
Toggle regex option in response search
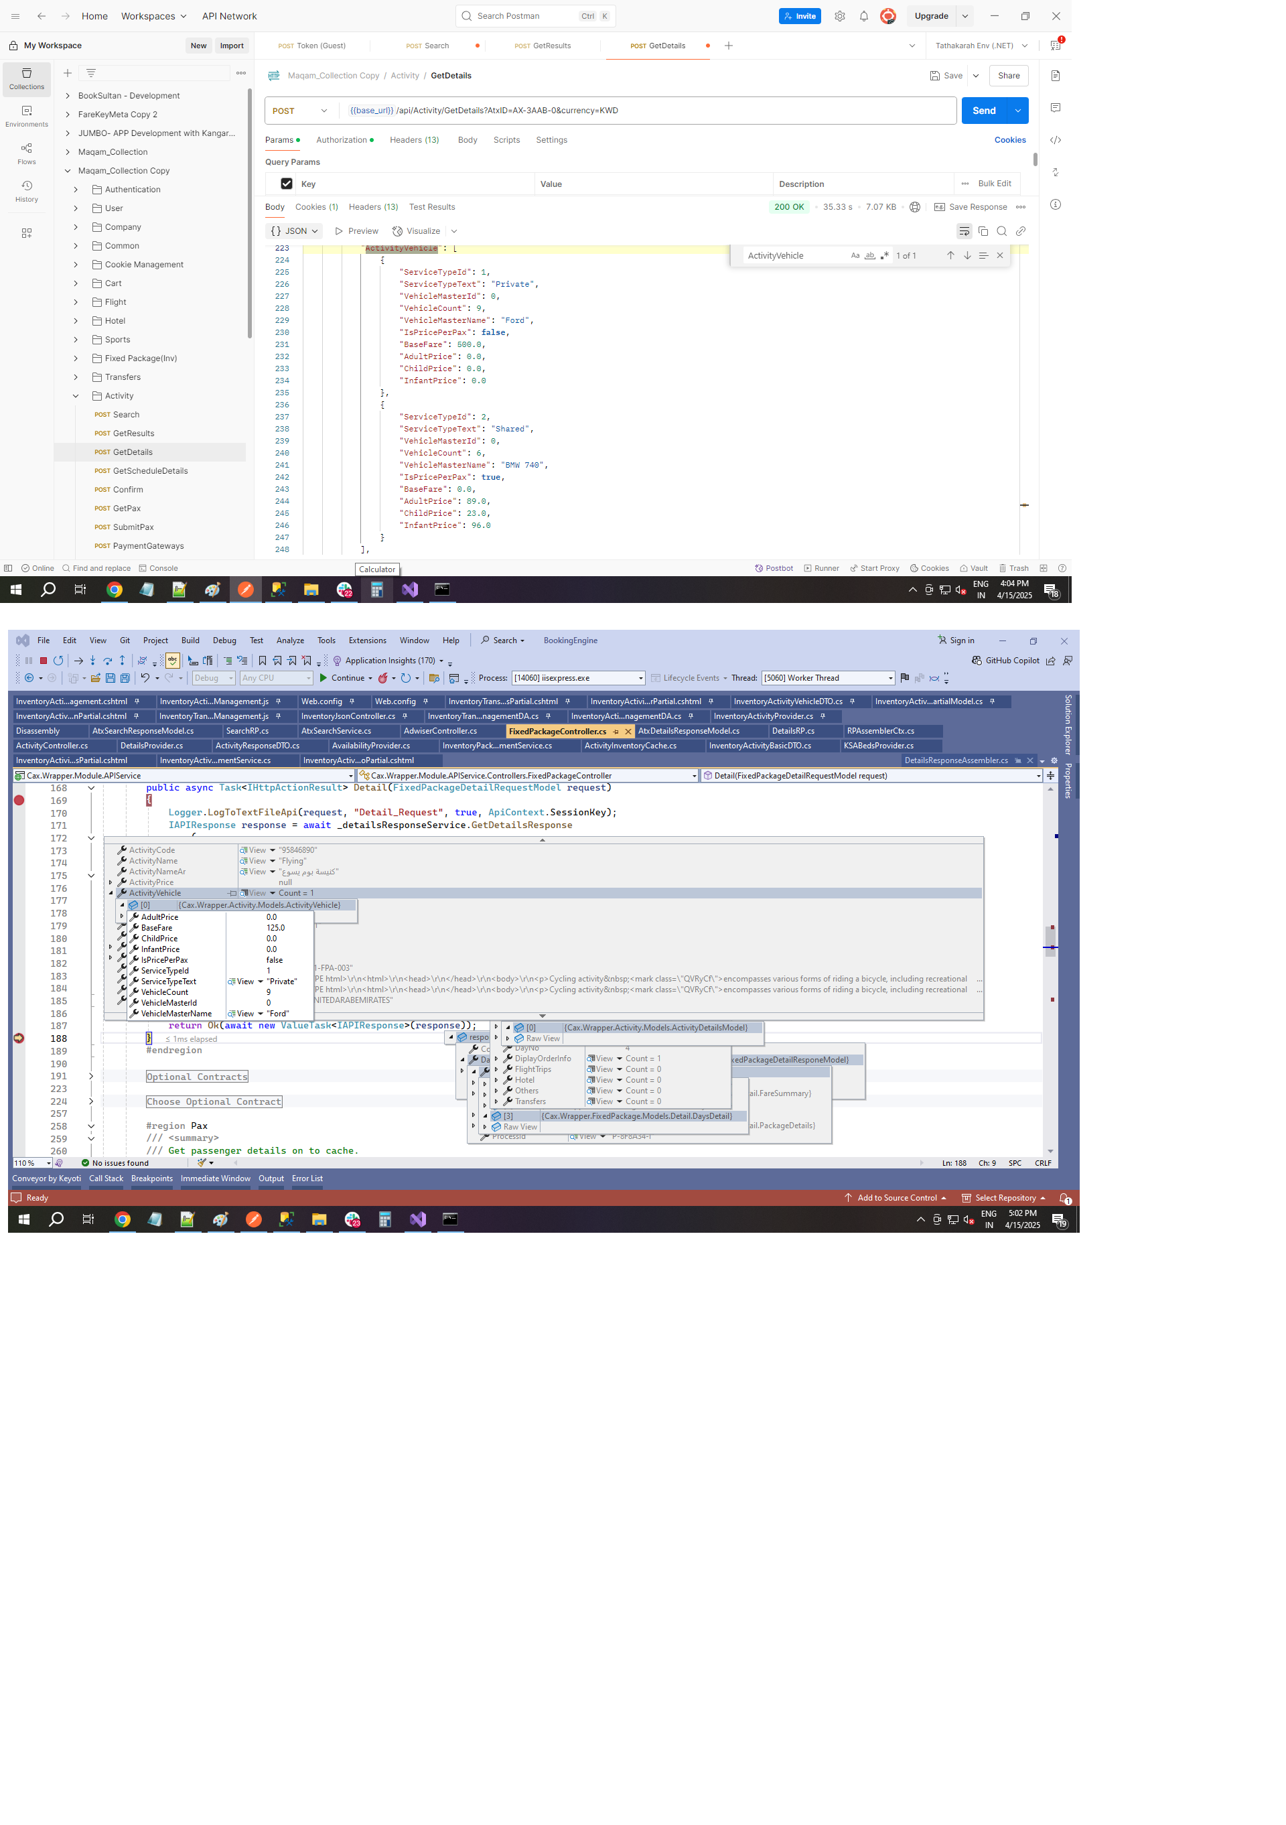[885, 256]
